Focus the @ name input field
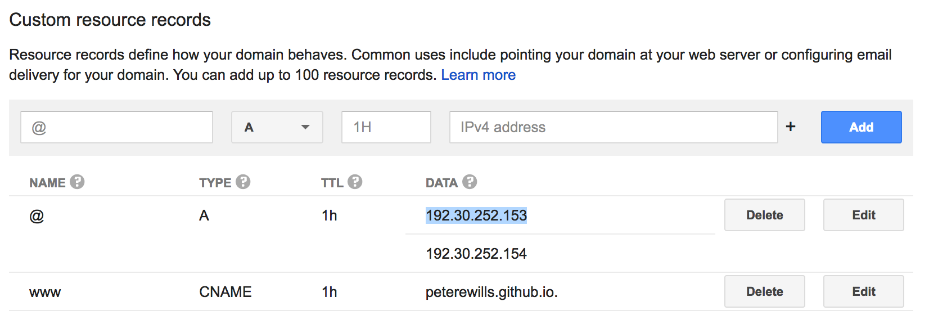 pyautogui.click(x=117, y=127)
